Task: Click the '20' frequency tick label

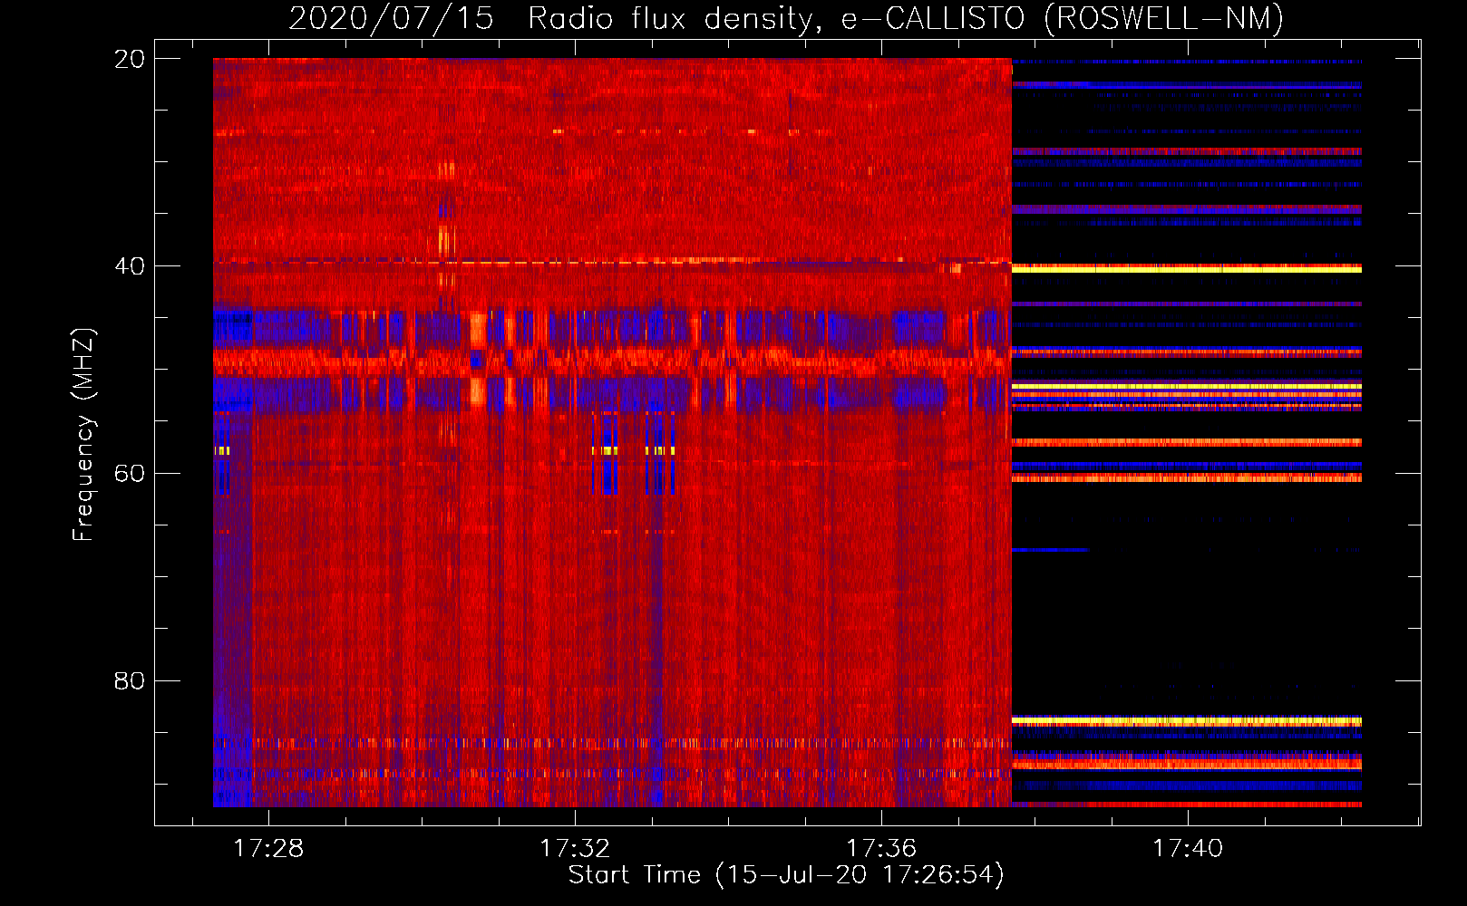Action: (x=129, y=59)
